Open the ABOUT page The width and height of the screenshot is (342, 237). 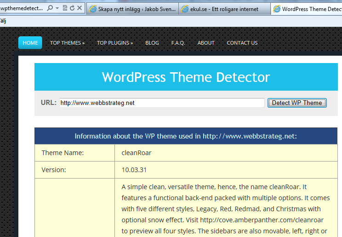[206, 43]
